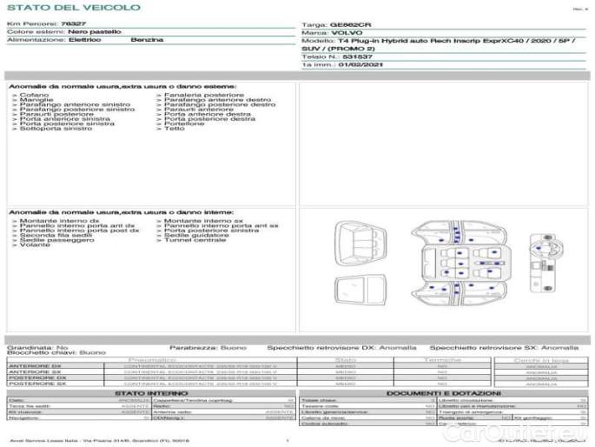
Task: Click the Volante entry
Action: 35,245
